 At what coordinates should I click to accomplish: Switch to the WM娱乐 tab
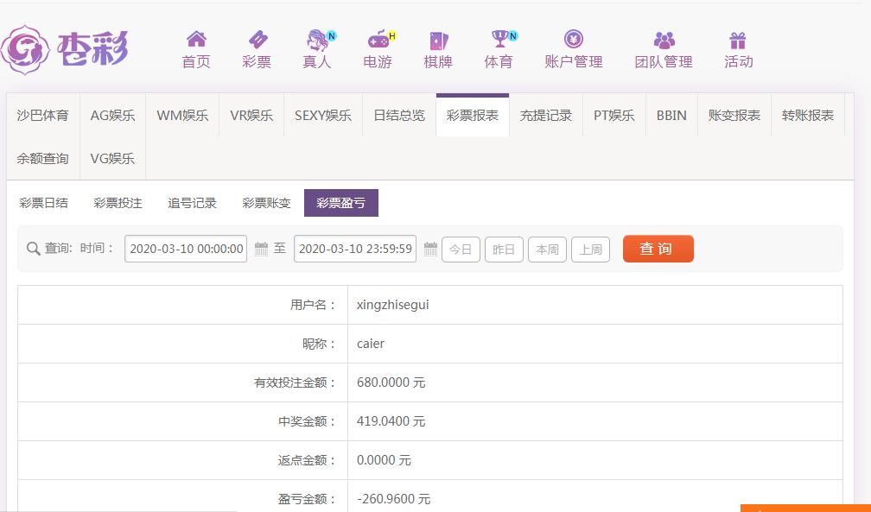coord(182,116)
